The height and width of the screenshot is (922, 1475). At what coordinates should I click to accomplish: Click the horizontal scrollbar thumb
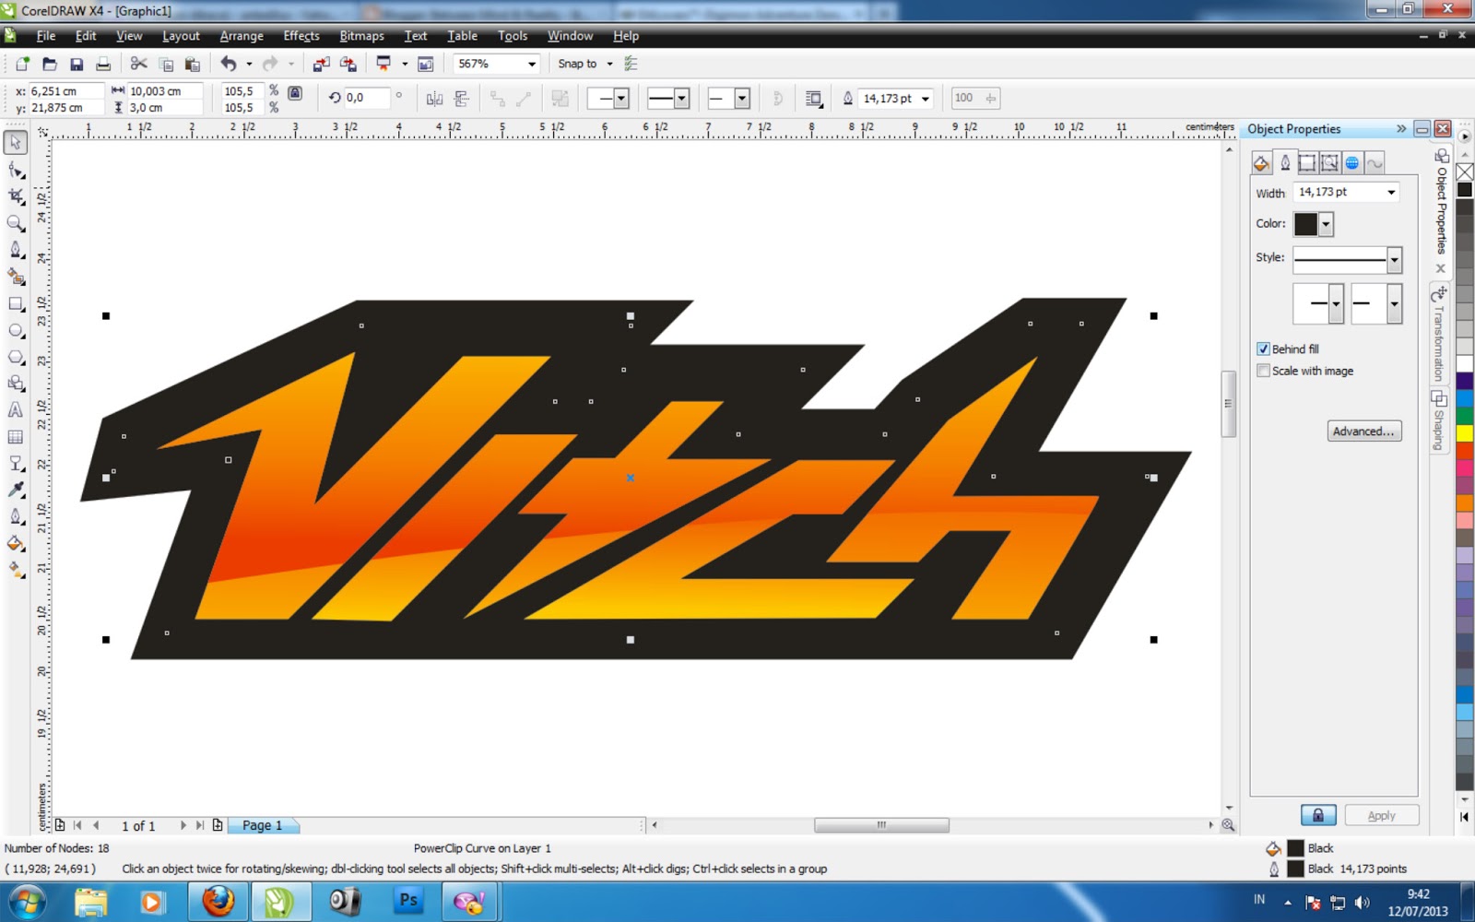click(x=881, y=825)
